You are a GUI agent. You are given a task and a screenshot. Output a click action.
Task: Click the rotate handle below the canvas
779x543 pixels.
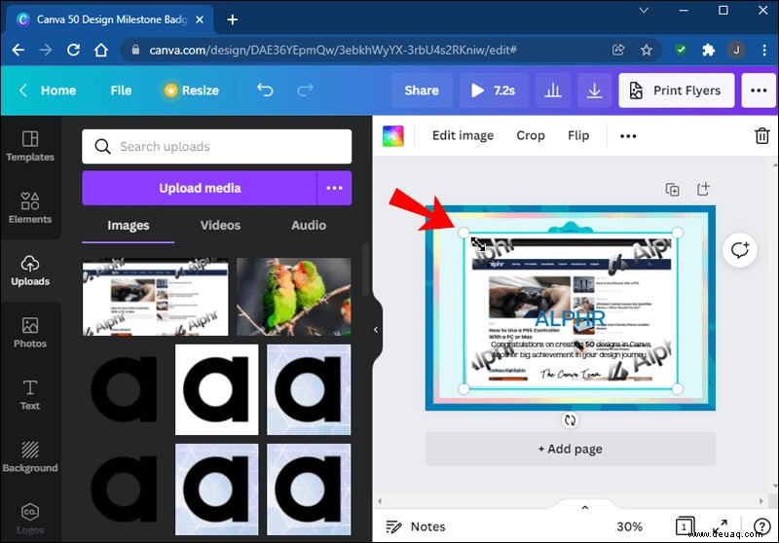(570, 420)
